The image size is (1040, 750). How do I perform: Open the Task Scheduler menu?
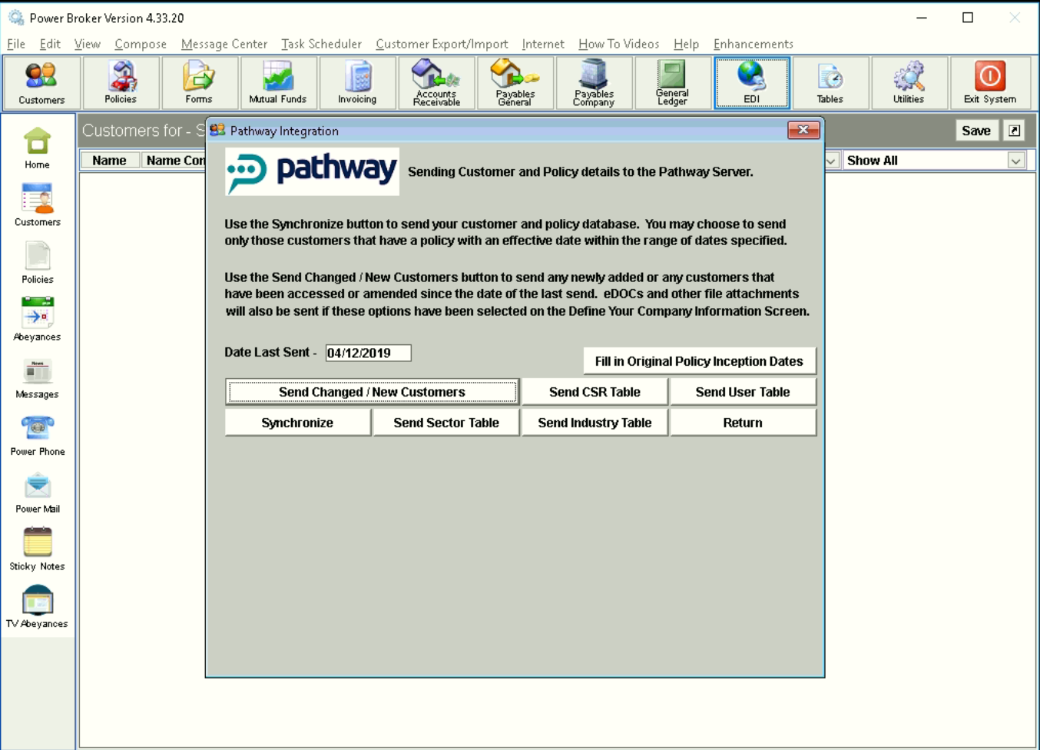pyautogui.click(x=320, y=44)
